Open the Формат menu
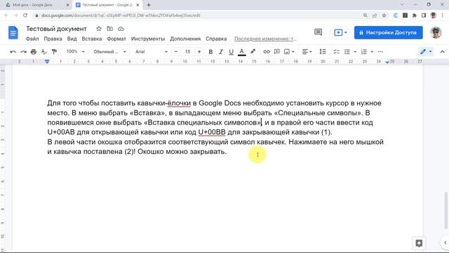The image size is (449, 253). click(x=116, y=39)
